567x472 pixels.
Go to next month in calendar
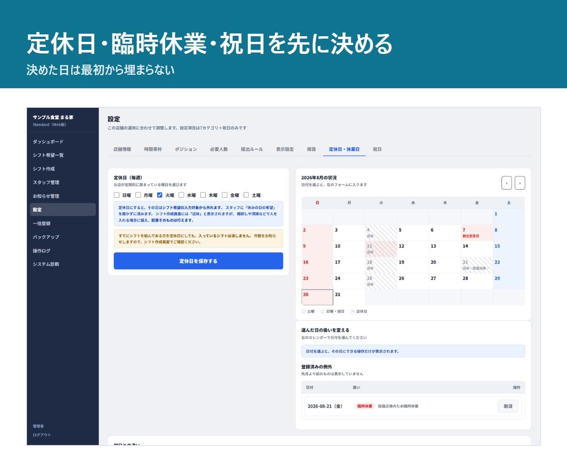(x=520, y=183)
